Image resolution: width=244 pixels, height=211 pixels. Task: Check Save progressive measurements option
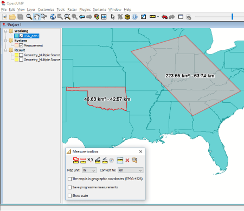(69, 187)
